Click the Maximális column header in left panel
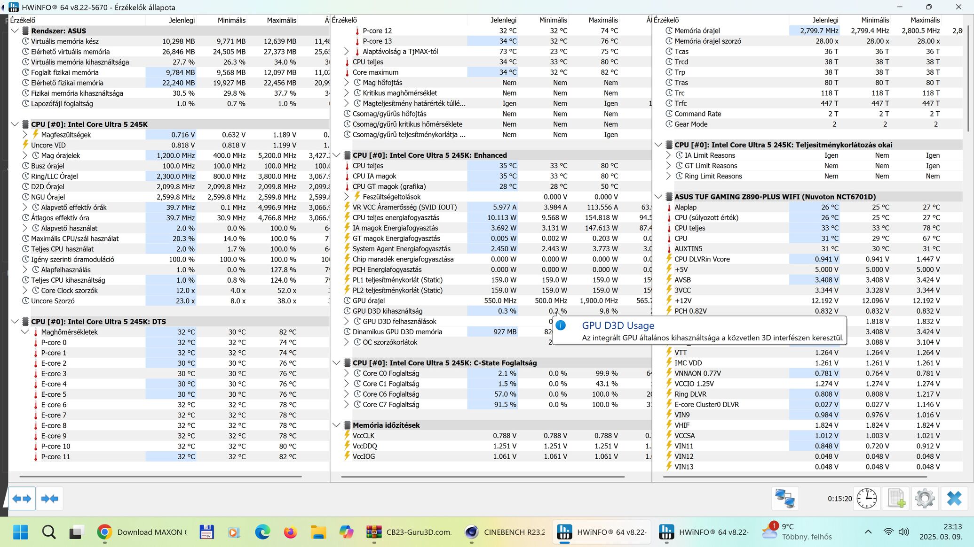This screenshot has width=974, height=547. click(281, 20)
